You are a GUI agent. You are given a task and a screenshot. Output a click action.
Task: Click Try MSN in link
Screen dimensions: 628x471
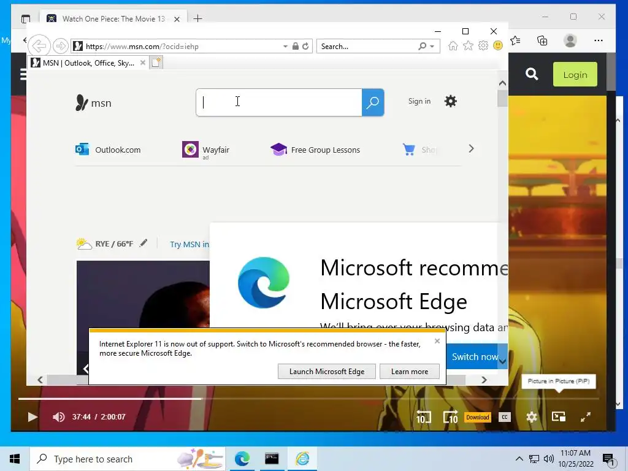click(x=190, y=244)
